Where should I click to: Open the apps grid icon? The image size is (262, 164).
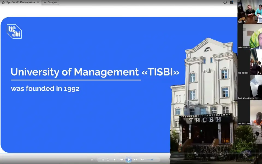coord(231,2)
